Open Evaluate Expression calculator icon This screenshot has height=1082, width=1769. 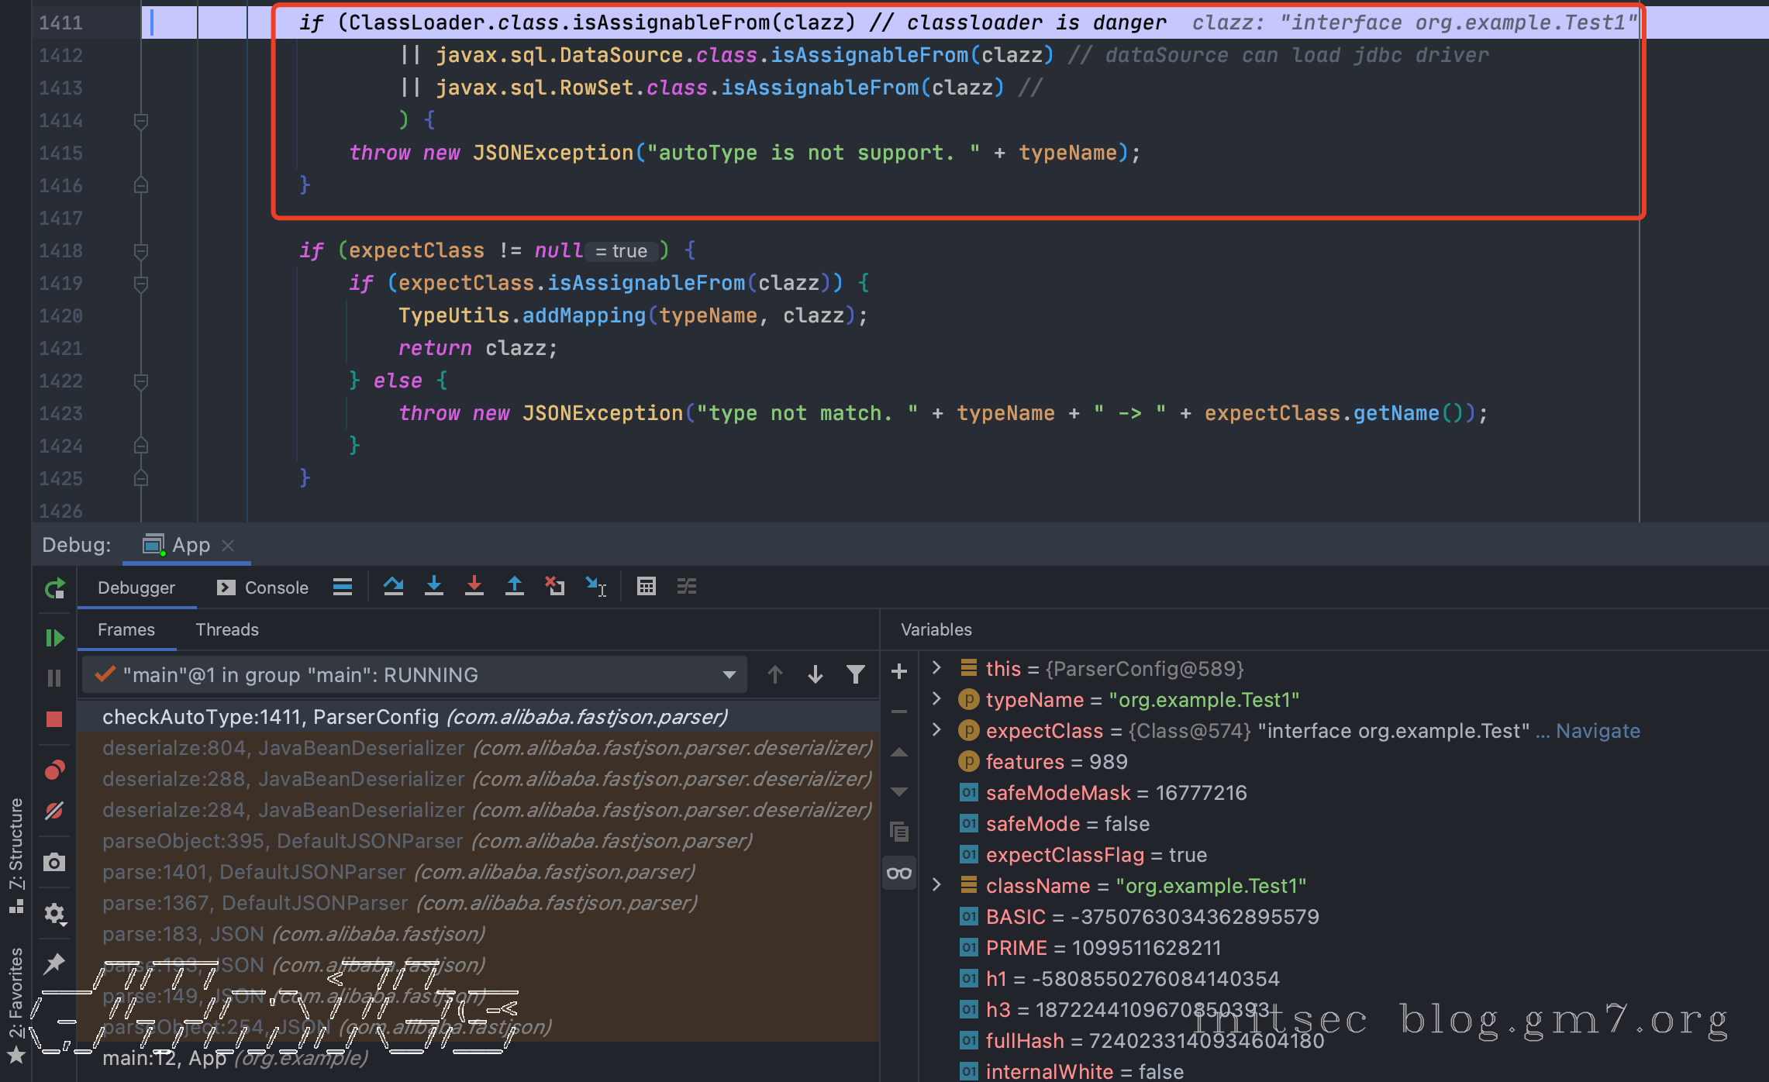pos(646,587)
